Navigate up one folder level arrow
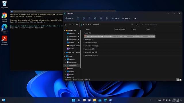Image resolution: width=184 pixels, height=103 pixels. click(77, 25)
